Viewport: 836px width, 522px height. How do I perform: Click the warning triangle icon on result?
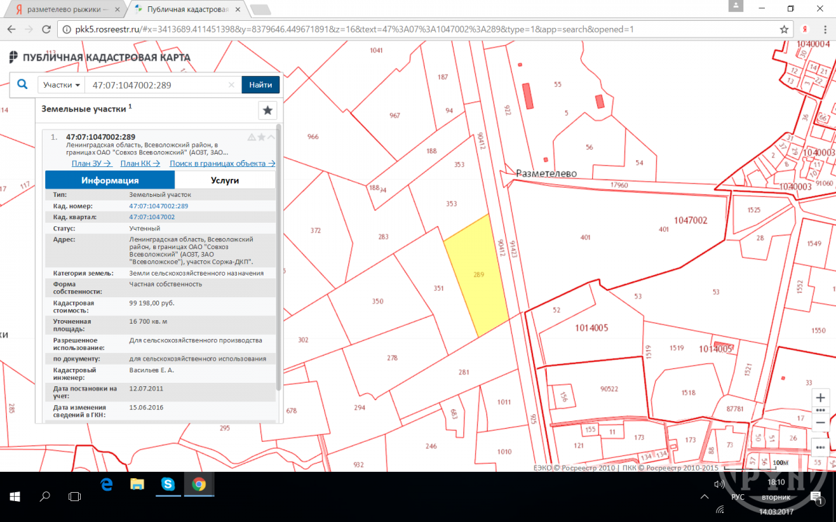(x=251, y=137)
